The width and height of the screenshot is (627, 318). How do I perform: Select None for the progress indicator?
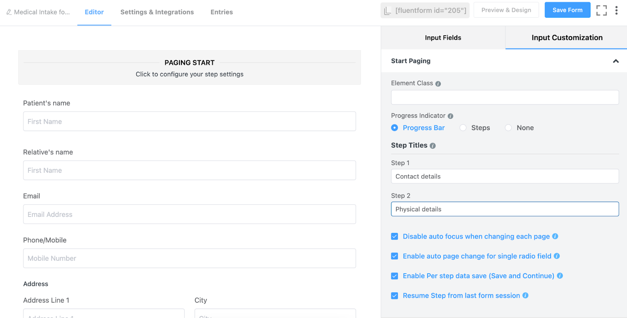click(508, 128)
